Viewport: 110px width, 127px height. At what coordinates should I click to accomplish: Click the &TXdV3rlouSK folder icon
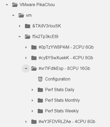tap(28, 26)
